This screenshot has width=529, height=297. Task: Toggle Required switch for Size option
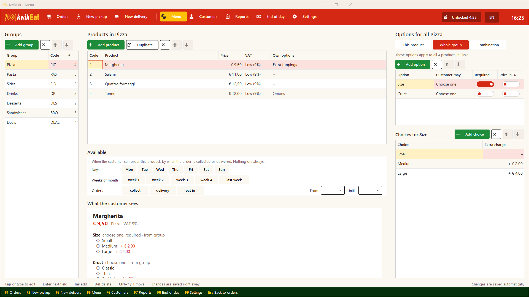(x=485, y=84)
